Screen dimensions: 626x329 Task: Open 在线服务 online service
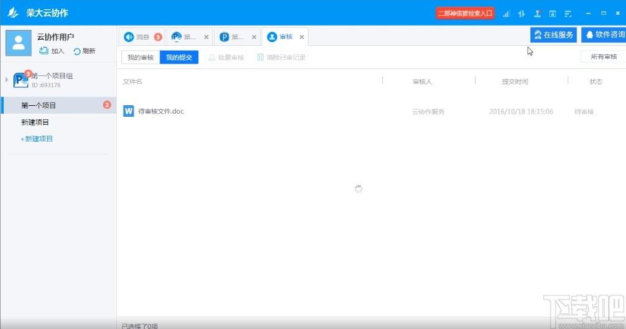tap(553, 35)
